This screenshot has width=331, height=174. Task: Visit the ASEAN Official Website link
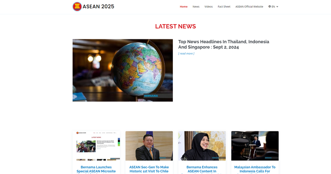tap(249, 6)
